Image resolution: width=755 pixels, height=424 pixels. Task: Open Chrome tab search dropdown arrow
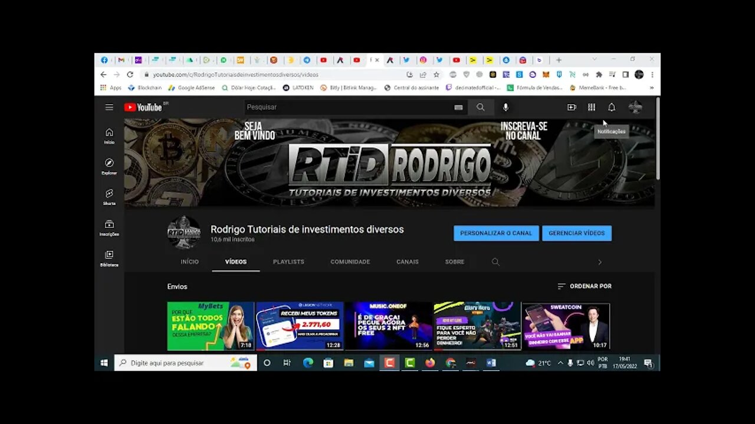(594, 59)
